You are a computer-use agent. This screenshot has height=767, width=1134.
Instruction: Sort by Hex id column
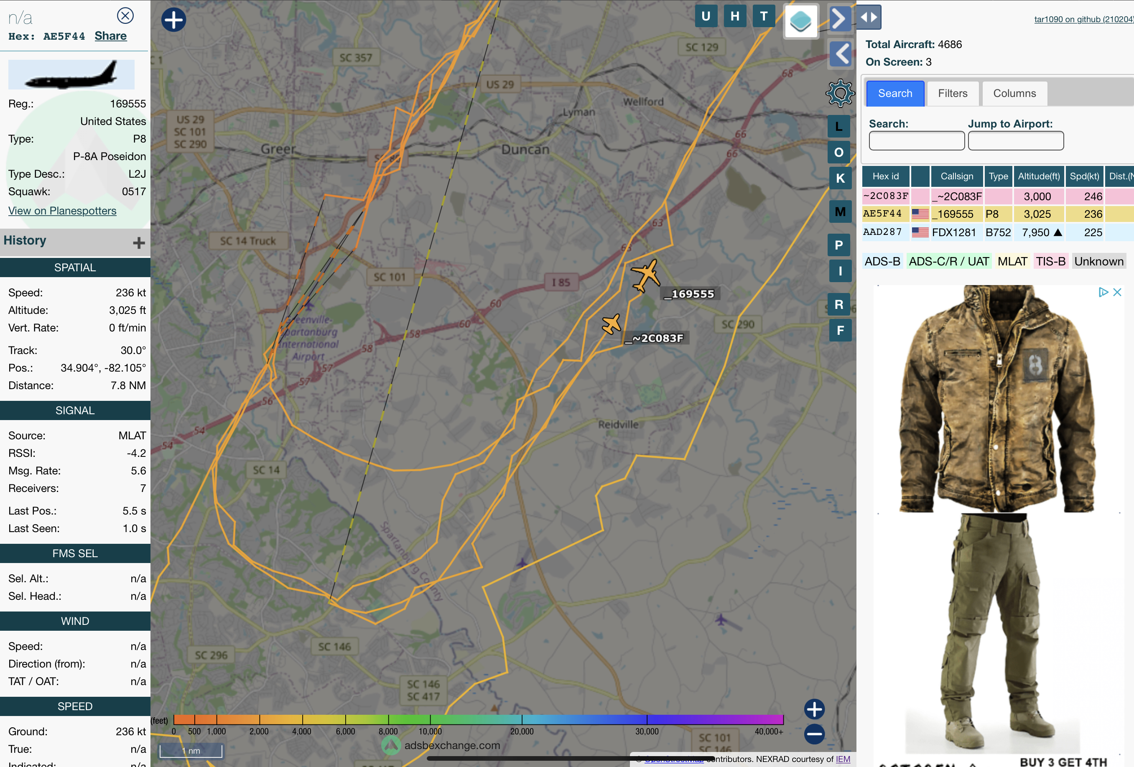pyautogui.click(x=885, y=176)
